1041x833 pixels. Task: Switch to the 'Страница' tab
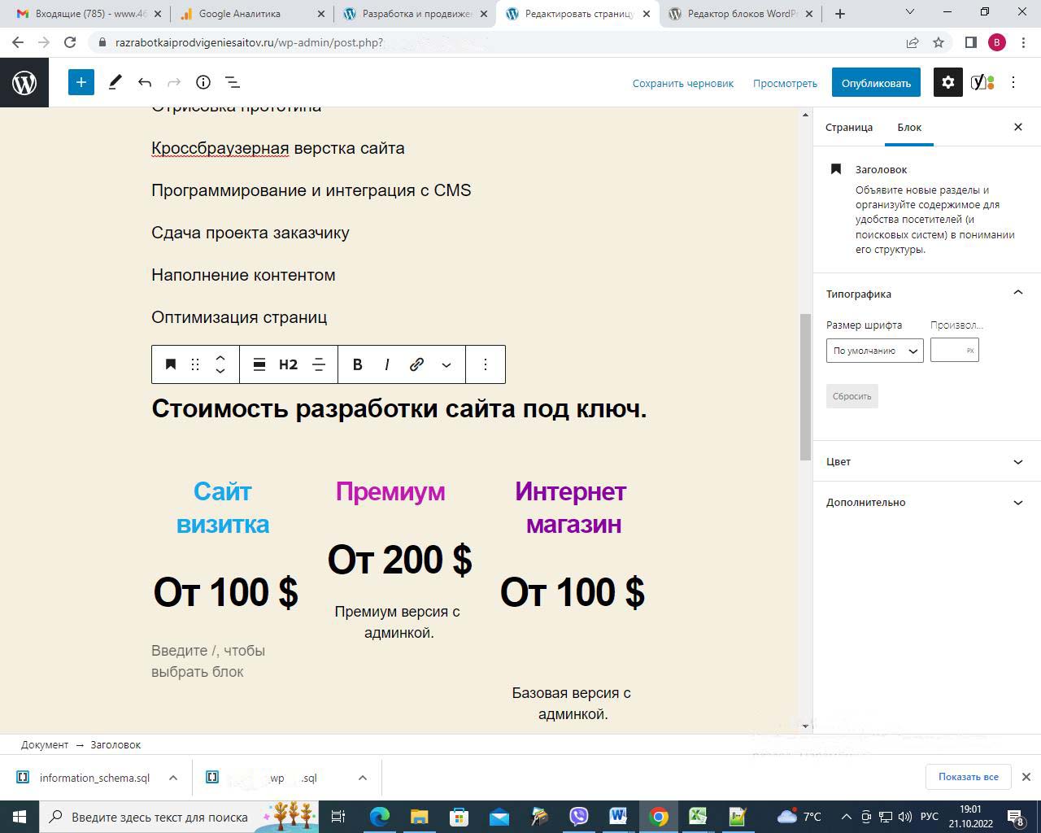848,127
